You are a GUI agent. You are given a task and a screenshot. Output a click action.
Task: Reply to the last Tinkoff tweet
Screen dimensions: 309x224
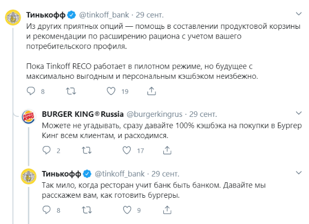pyautogui.click(x=47, y=210)
